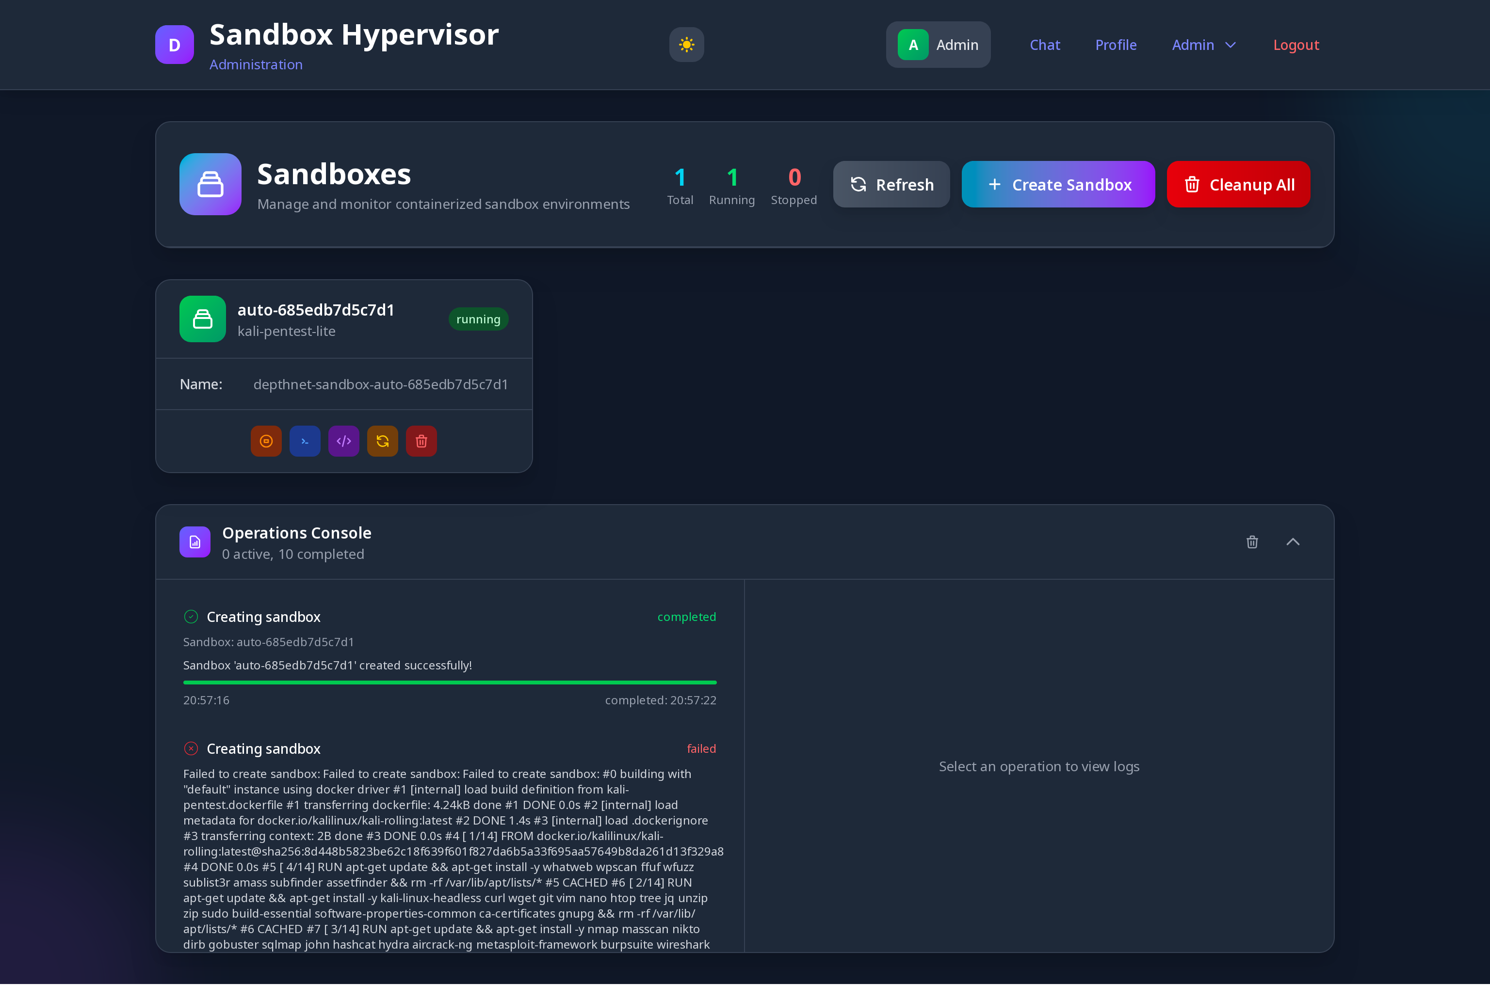This screenshot has height=985, width=1490.
Task: Refresh the sandboxes list
Action: pyautogui.click(x=891, y=185)
